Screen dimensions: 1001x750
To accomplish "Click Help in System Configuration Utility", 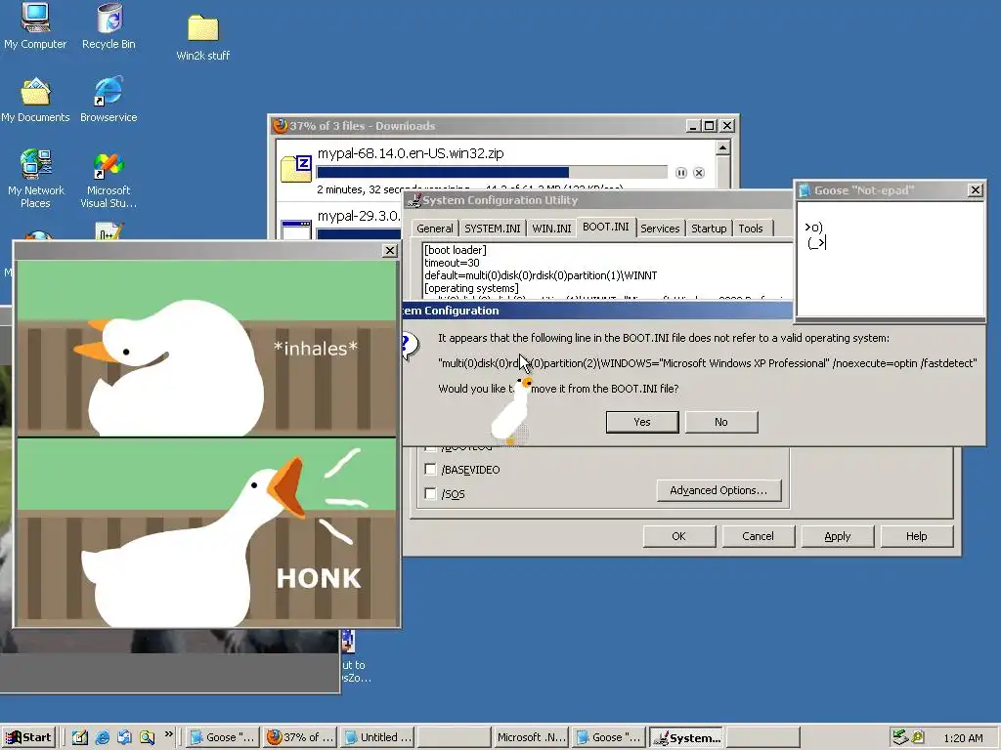I will tap(916, 536).
